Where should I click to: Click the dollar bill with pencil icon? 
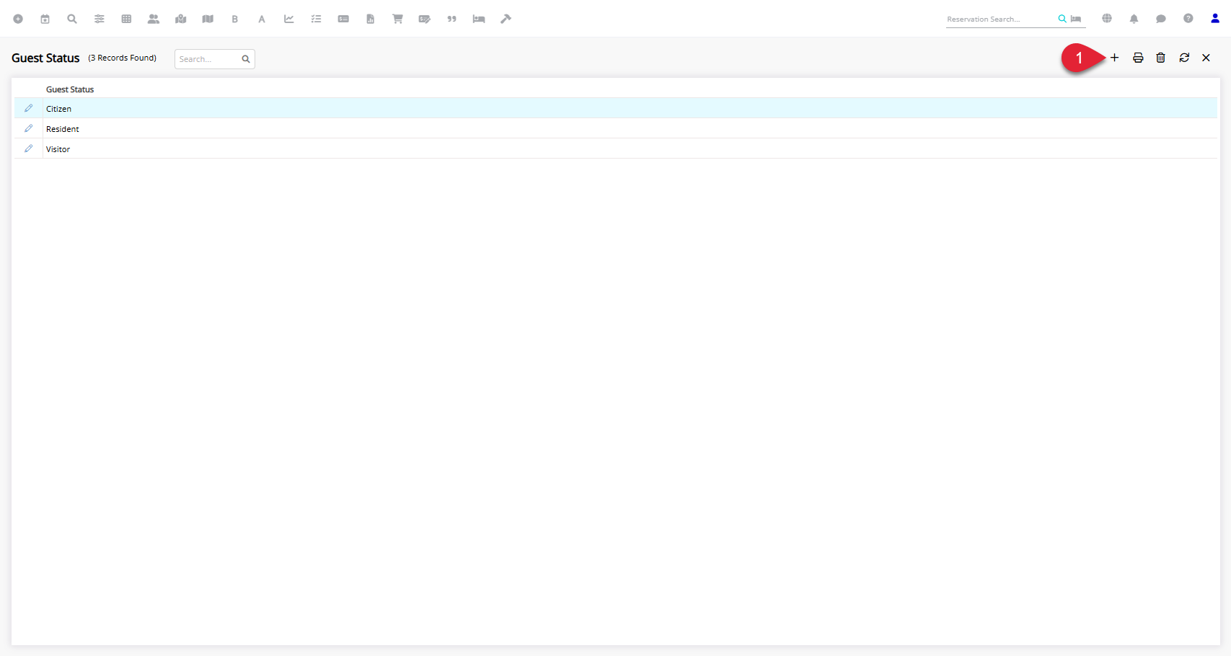click(425, 19)
